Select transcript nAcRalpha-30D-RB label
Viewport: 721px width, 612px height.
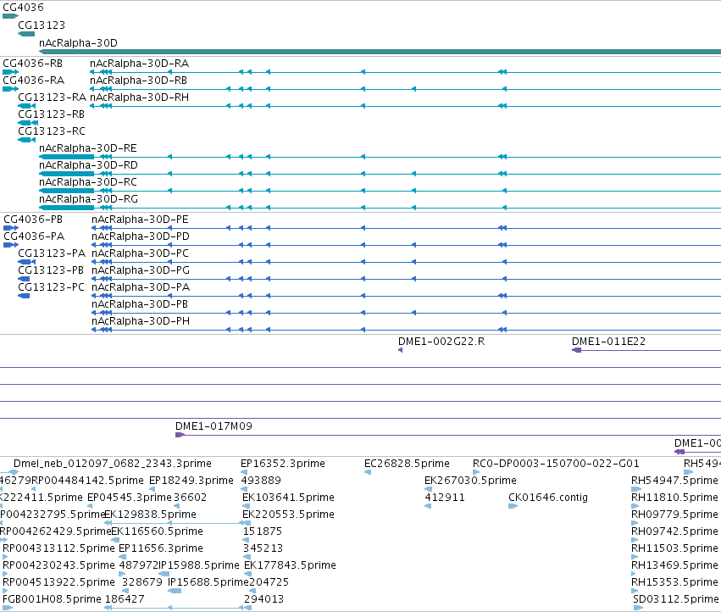[x=138, y=80]
